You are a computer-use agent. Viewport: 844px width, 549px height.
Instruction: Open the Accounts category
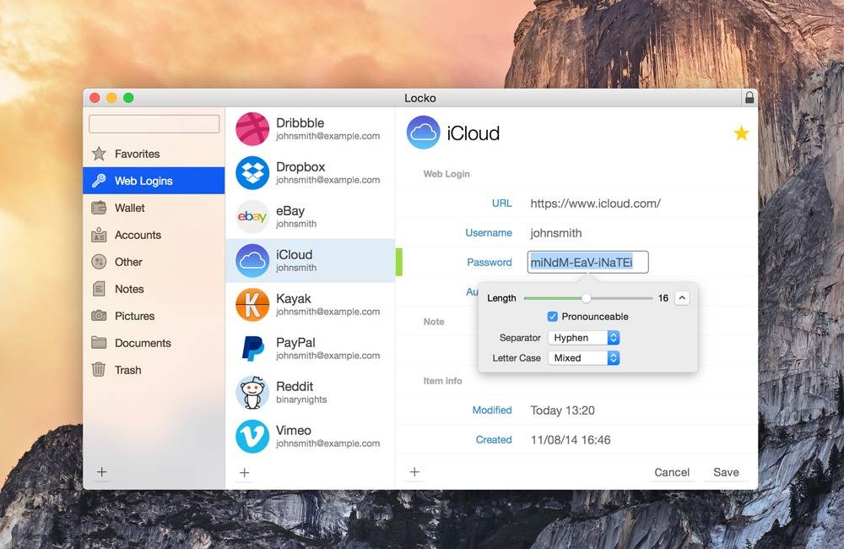[x=154, y=235]
